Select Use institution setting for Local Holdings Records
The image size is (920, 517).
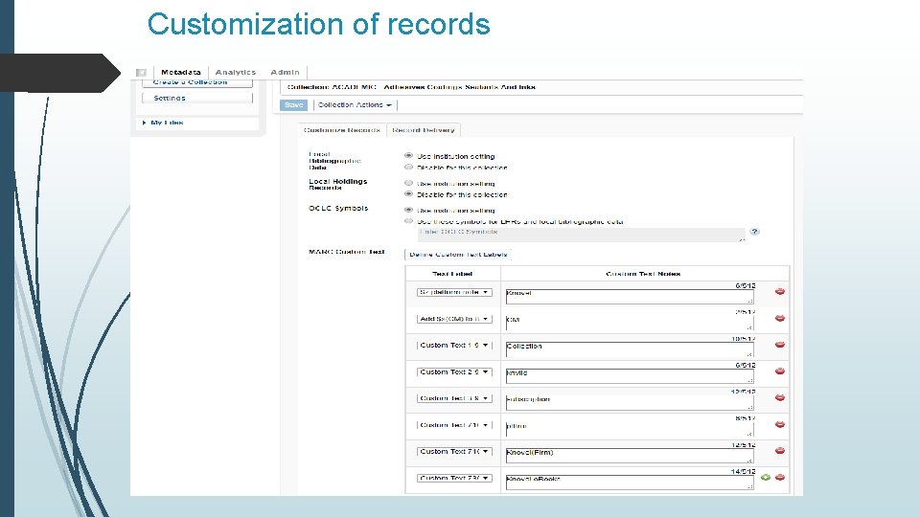[x=409, y=183]
